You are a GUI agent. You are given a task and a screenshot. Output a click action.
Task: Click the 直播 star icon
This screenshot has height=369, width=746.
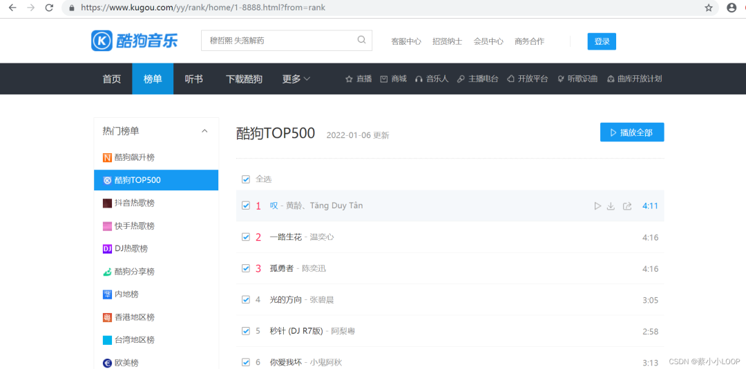pyautogui.click(x=349, y=79)
